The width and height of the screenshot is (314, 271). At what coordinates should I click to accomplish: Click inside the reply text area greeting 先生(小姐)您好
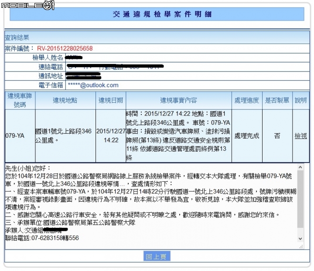[27, 169]
